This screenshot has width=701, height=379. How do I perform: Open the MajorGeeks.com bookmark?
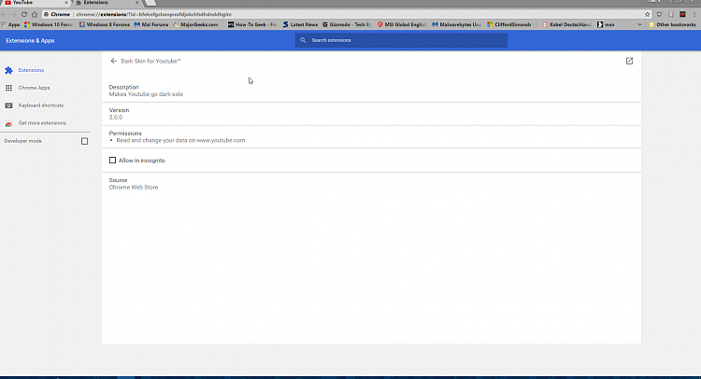point(196,24)
